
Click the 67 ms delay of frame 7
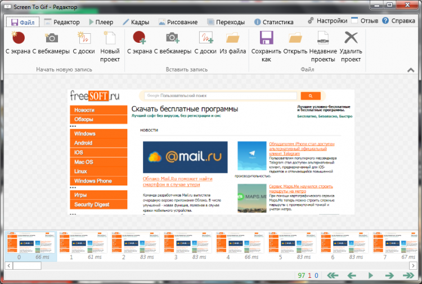(408, 257)
